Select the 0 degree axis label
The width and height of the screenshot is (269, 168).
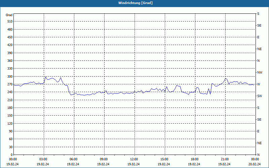pyautogui.click(x=11, y=155)
